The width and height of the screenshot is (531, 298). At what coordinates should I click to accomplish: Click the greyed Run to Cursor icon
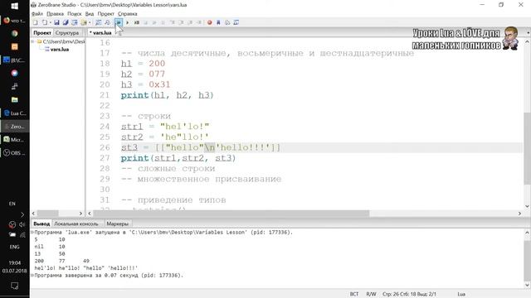point(199,22)
